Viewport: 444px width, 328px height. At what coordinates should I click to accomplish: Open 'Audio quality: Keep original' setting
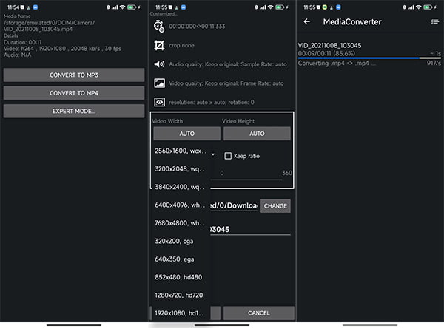coord(228,64)
